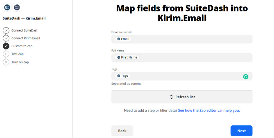Click inside the Full Name input field
This screenshot has height=138, width=274.
(182, 58)
